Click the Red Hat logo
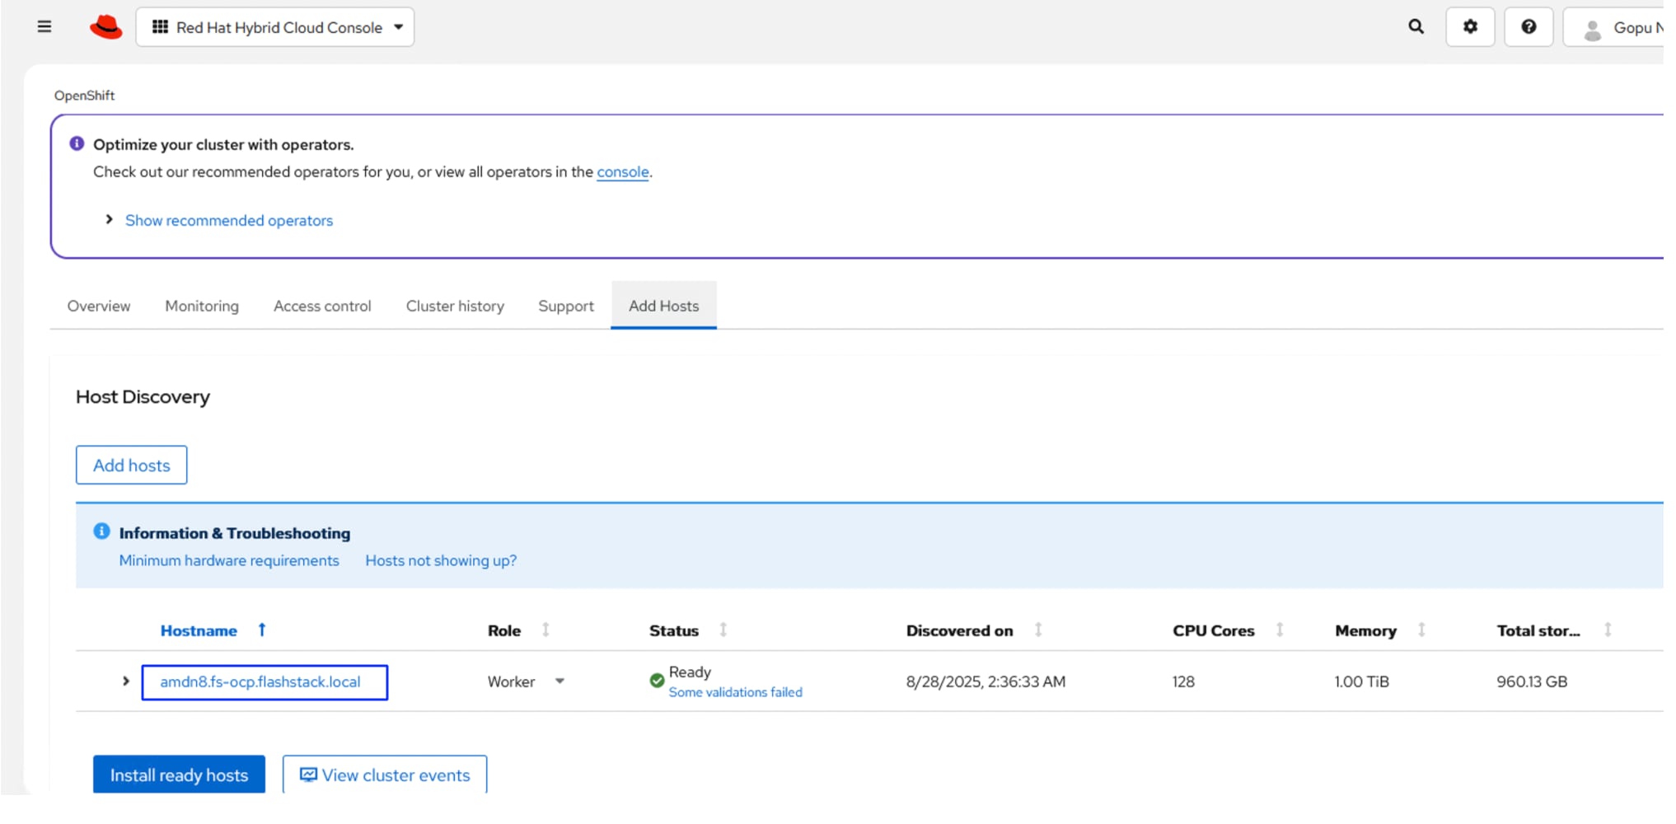 tap(106, 27)
